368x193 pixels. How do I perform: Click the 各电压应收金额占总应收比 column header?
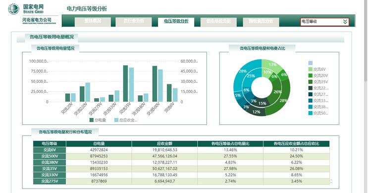[x=296, y=144]
